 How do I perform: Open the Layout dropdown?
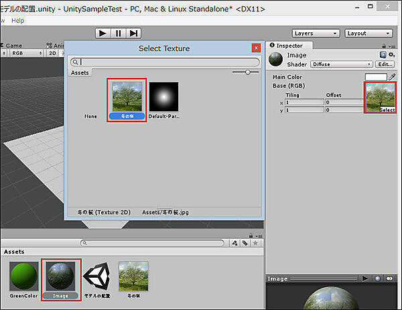(368, 34)
